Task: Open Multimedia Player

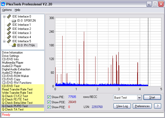Action: click(x=13, y=63)
